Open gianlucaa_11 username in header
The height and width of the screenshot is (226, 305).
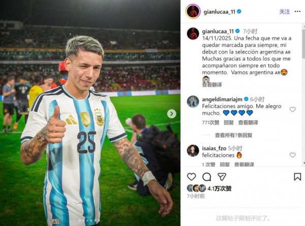(x=220, y=12)
